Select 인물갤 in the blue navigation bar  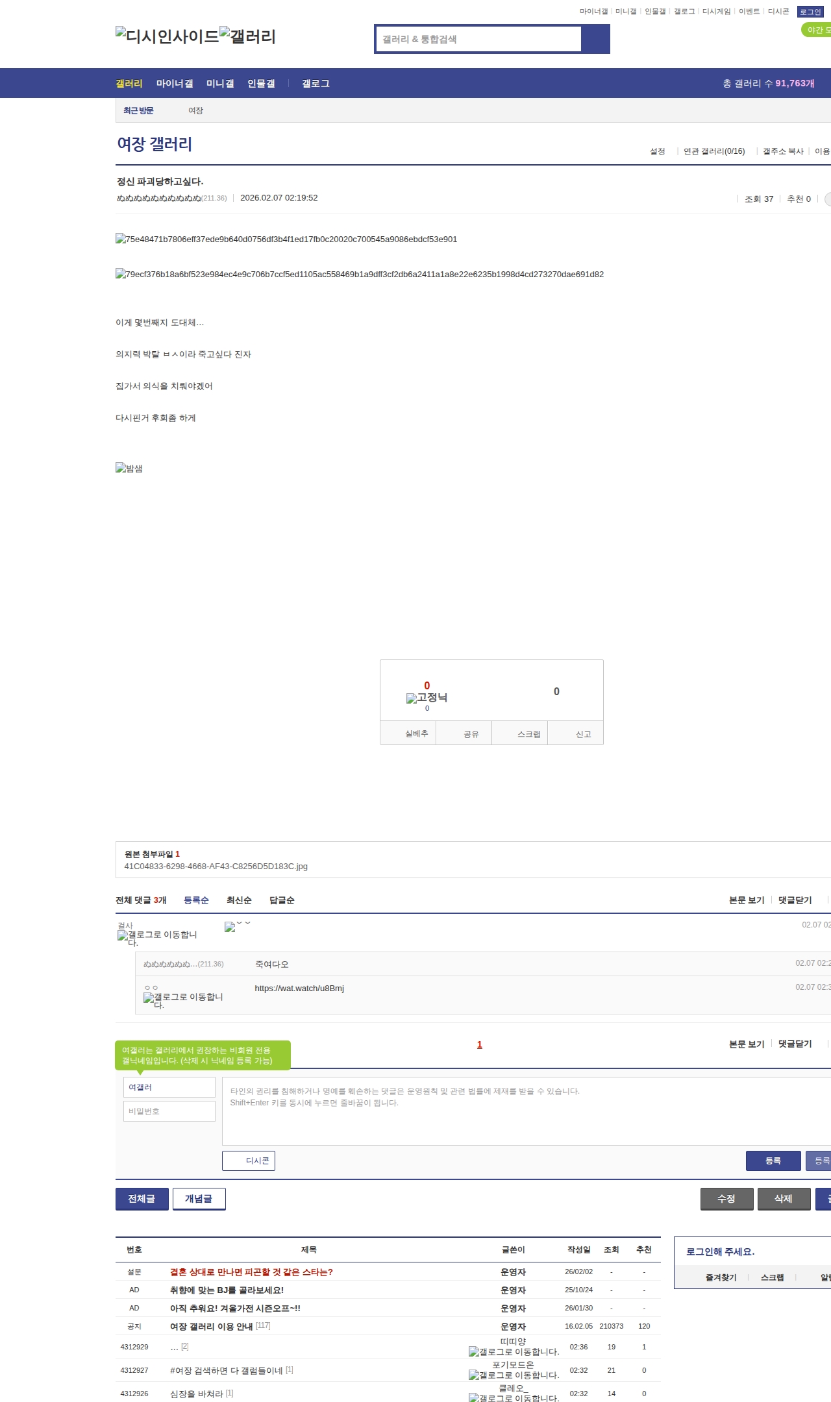(x=261, y=83)
